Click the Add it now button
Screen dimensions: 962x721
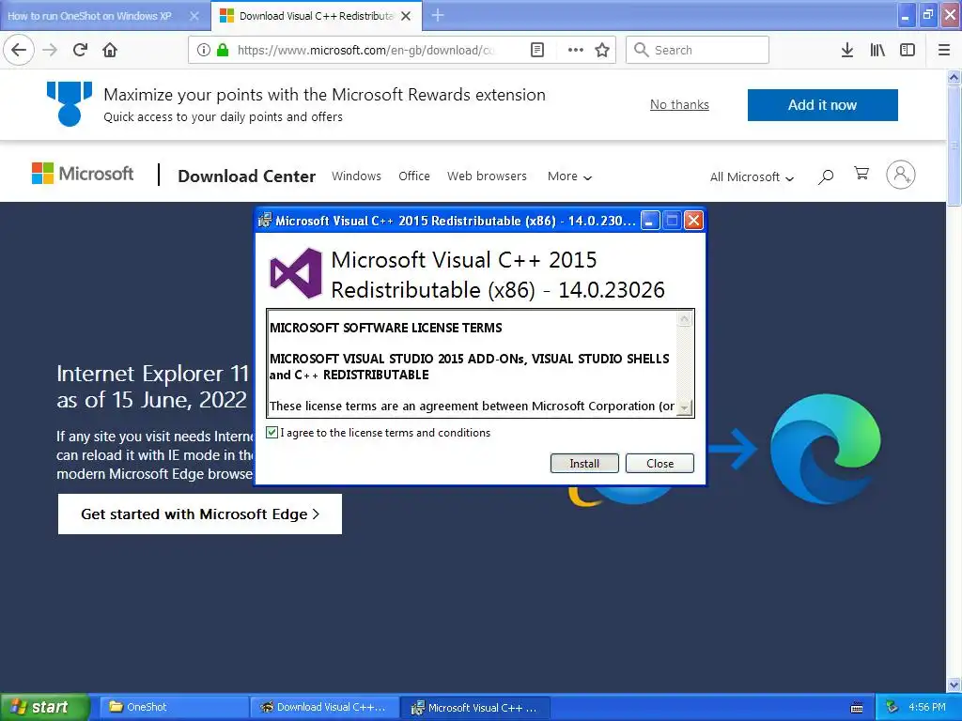822,105
